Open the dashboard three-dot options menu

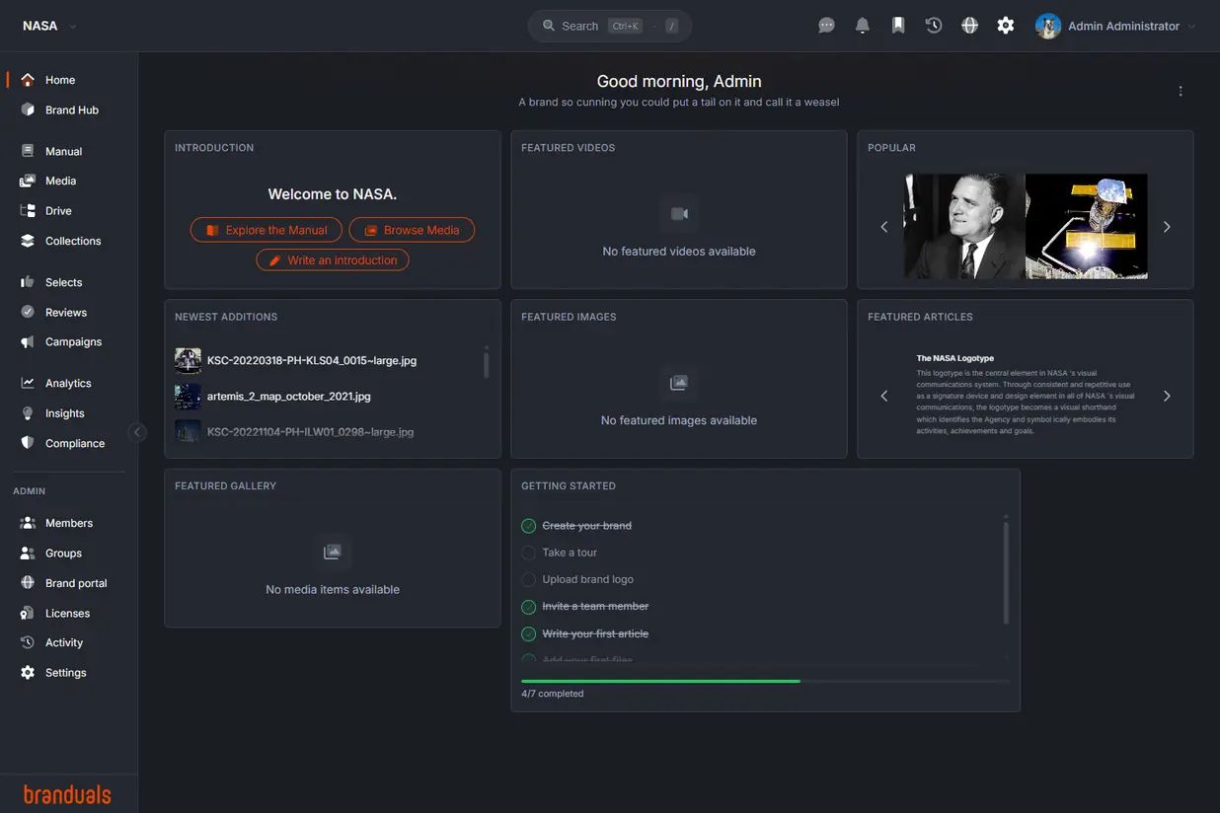pos(1181,91)
